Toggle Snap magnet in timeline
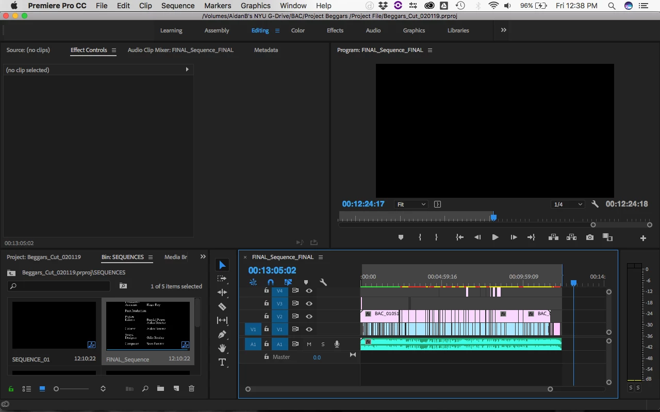Viewport: 660px width, 412px height. (x=271, y=282)
